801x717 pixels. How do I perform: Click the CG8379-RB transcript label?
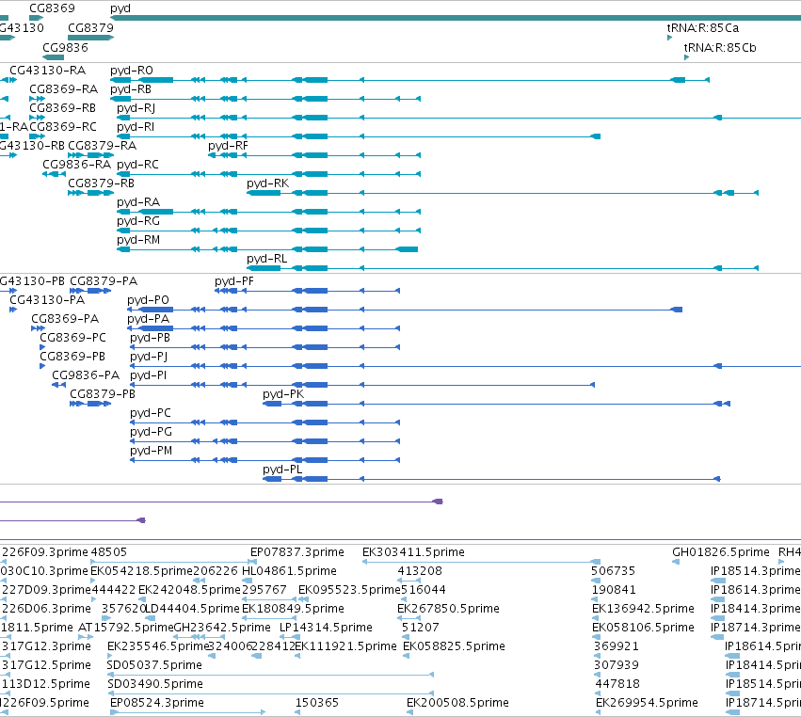(x=101, y=183)
